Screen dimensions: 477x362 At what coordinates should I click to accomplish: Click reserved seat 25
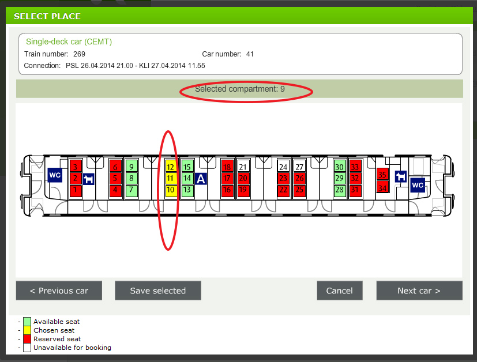point(300,190)
